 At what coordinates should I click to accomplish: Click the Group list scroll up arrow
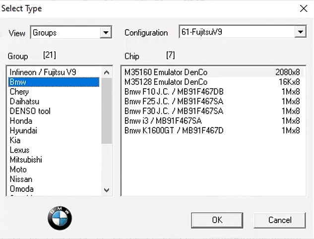coord(107,72)
